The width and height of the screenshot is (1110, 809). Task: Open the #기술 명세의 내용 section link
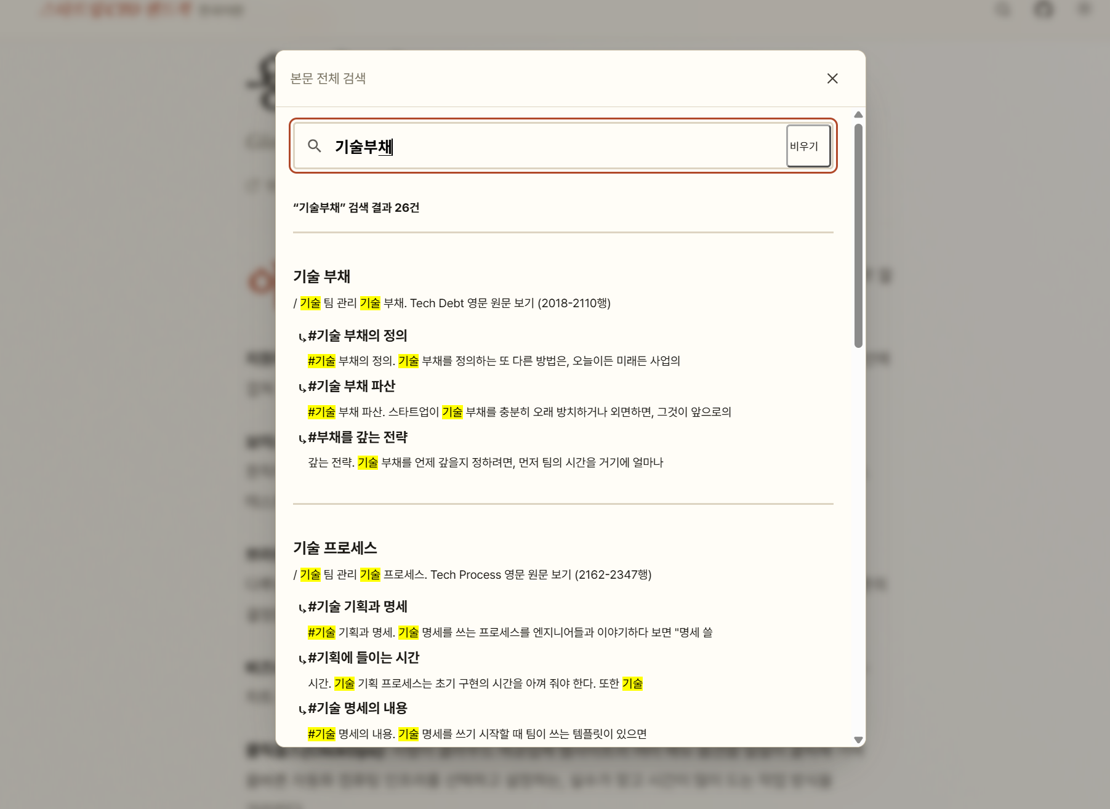(358, 708)
